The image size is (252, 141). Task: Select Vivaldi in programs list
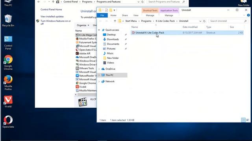click(x=81, y=87)
